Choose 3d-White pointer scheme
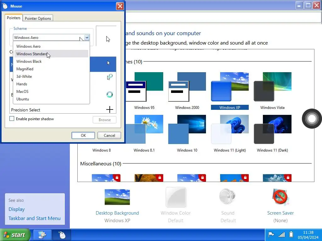The width and height of the screenshot is (322, 241). point(51,77)
